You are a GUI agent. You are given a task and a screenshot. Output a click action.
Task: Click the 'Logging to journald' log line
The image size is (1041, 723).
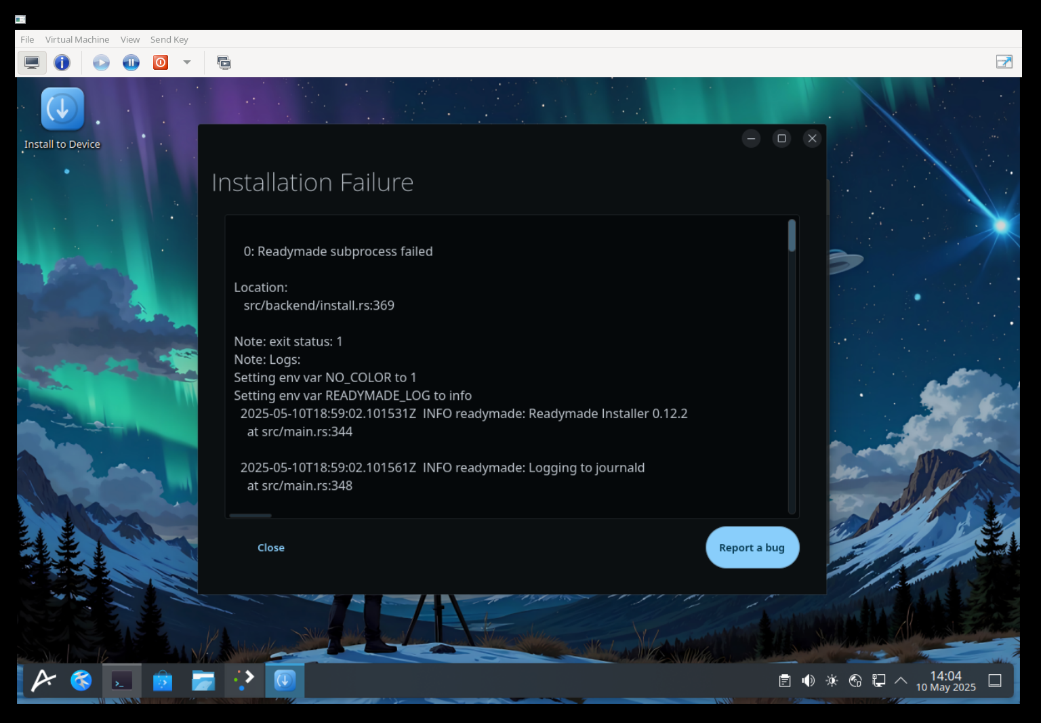click(443, 468)
